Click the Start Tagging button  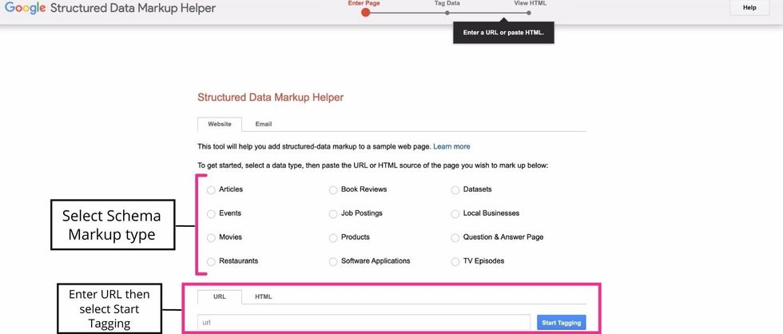pyautogui.click(x=561, y=323)
